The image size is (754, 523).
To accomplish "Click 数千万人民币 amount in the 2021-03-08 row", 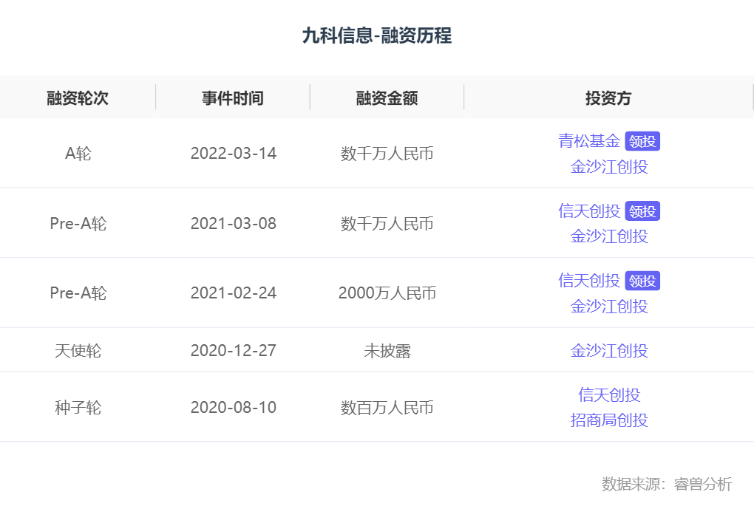I will pos(387,224).
